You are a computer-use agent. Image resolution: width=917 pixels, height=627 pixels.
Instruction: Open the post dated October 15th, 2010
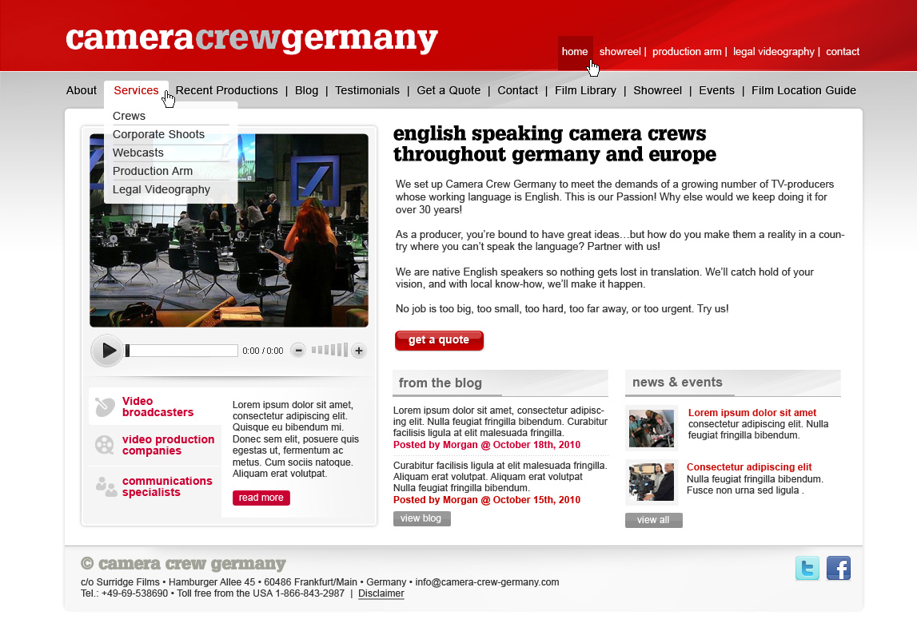(487, 500)
